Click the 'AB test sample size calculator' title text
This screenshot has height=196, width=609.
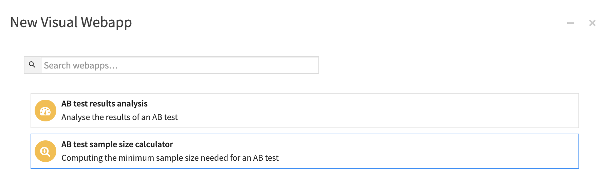(117, 144)
